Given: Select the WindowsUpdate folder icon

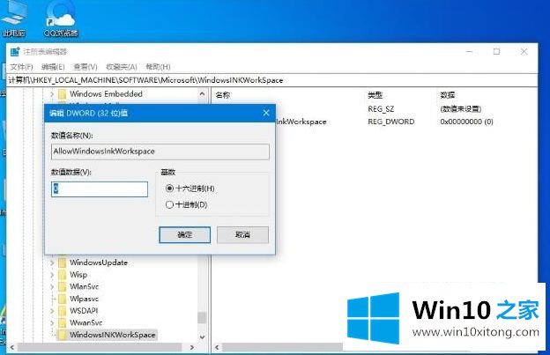Looking at the screenshot, I should click(x=62, y=263).
